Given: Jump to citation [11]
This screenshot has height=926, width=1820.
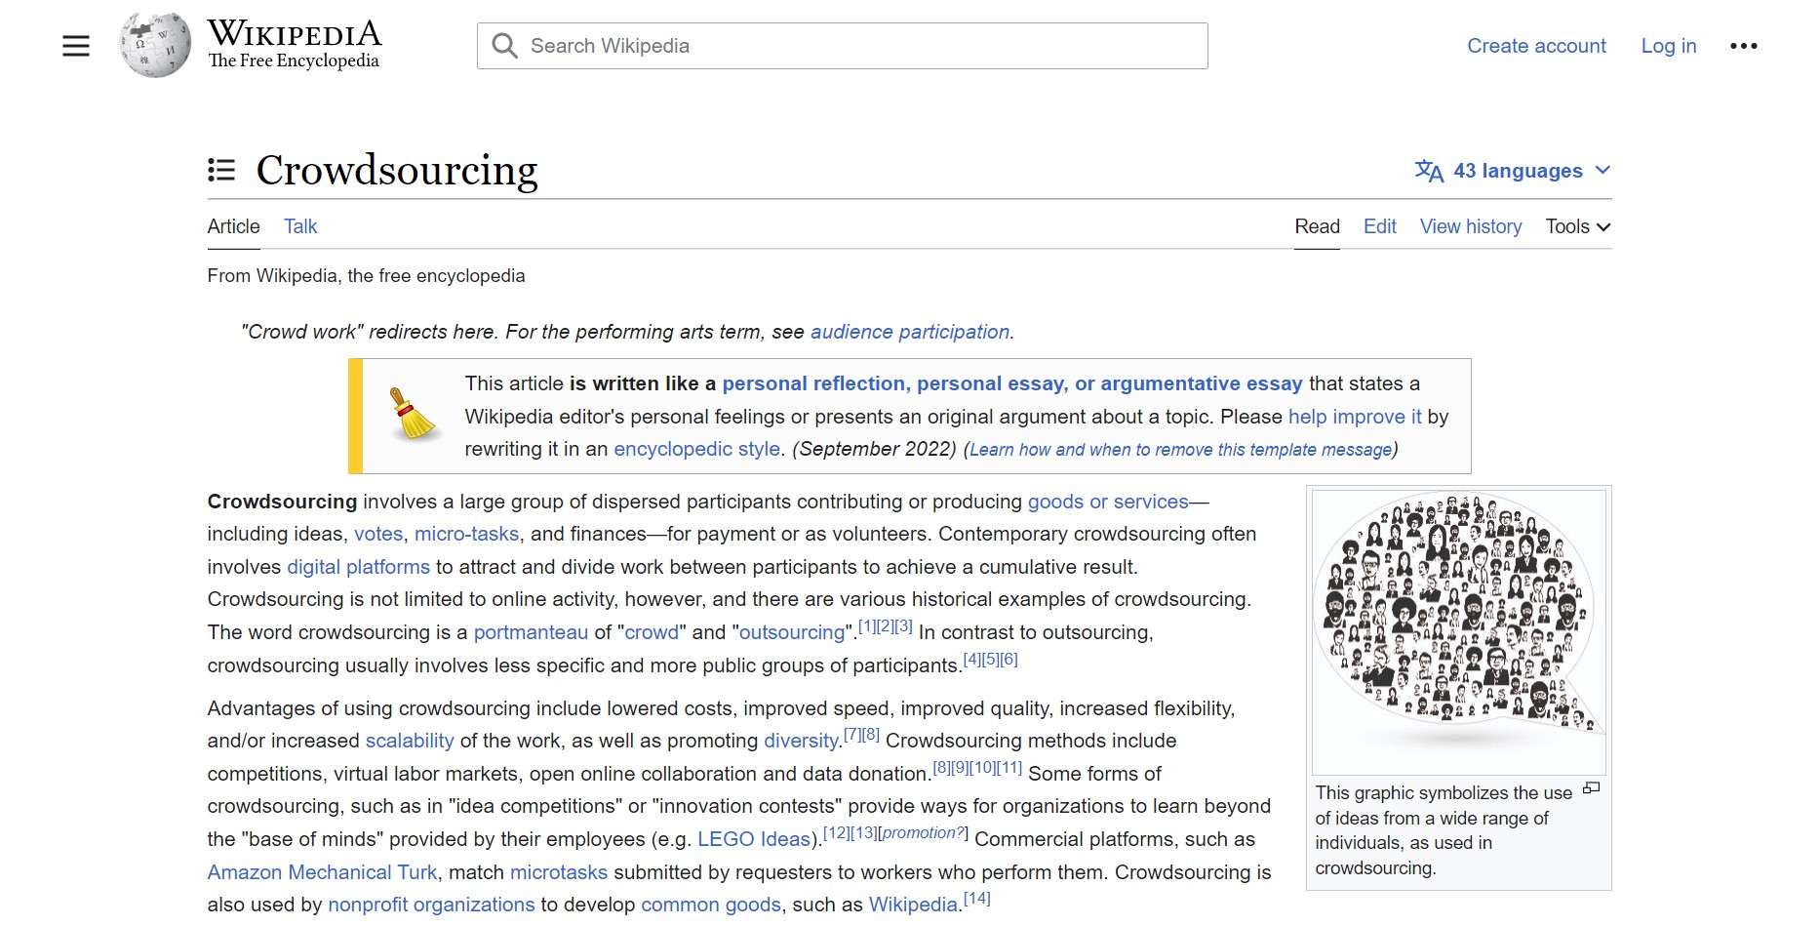Looking at the screenshot, I should [x=1009, y=768].
